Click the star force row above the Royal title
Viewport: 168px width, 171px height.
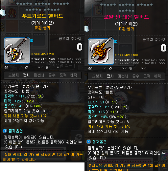click(126, 8)
